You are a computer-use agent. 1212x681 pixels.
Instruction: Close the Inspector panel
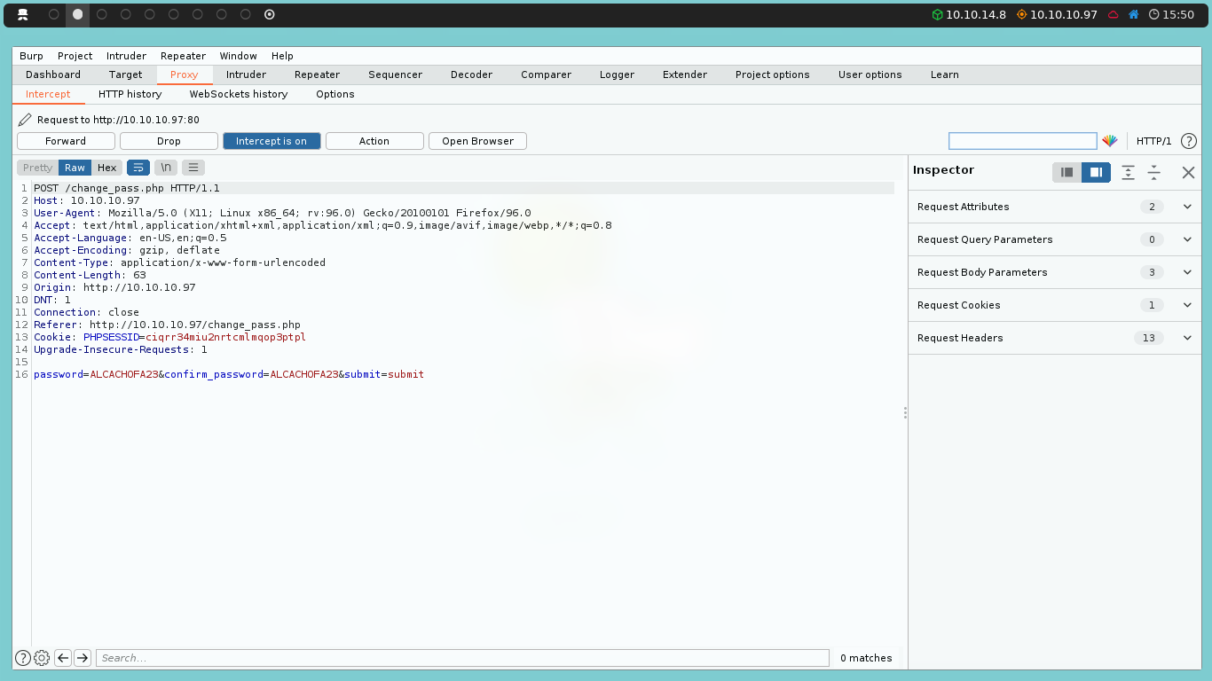[1188, 172]
